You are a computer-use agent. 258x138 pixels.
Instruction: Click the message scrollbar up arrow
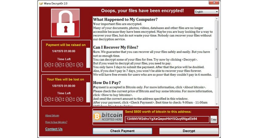217,18
